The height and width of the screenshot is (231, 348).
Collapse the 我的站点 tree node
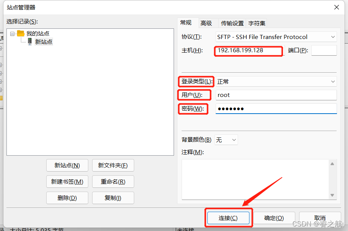[x=12, y=34]
